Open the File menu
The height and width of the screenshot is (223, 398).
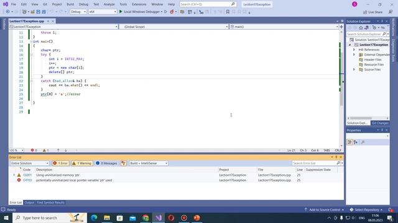pyautogui.click(x=14, y=4)
